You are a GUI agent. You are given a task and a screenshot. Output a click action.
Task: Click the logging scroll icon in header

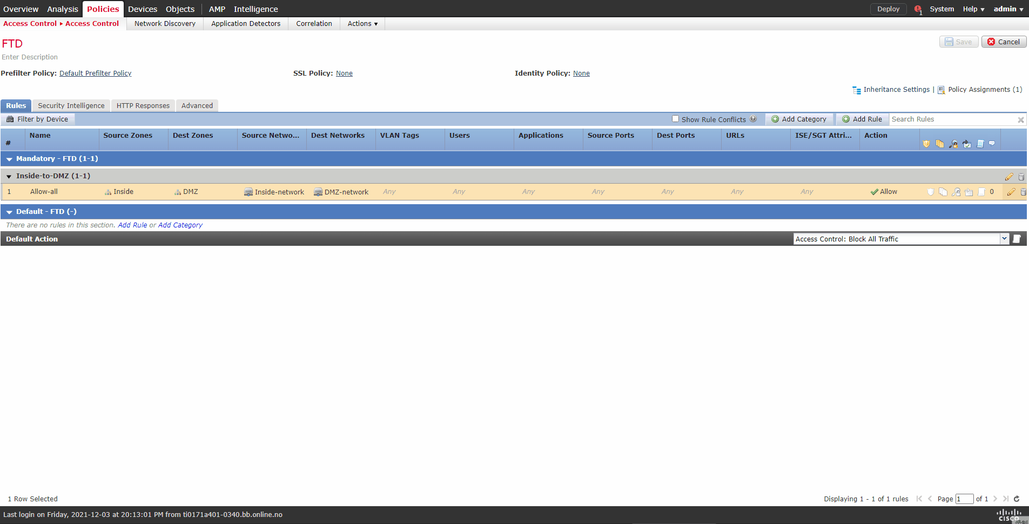[x=980, y=144]
